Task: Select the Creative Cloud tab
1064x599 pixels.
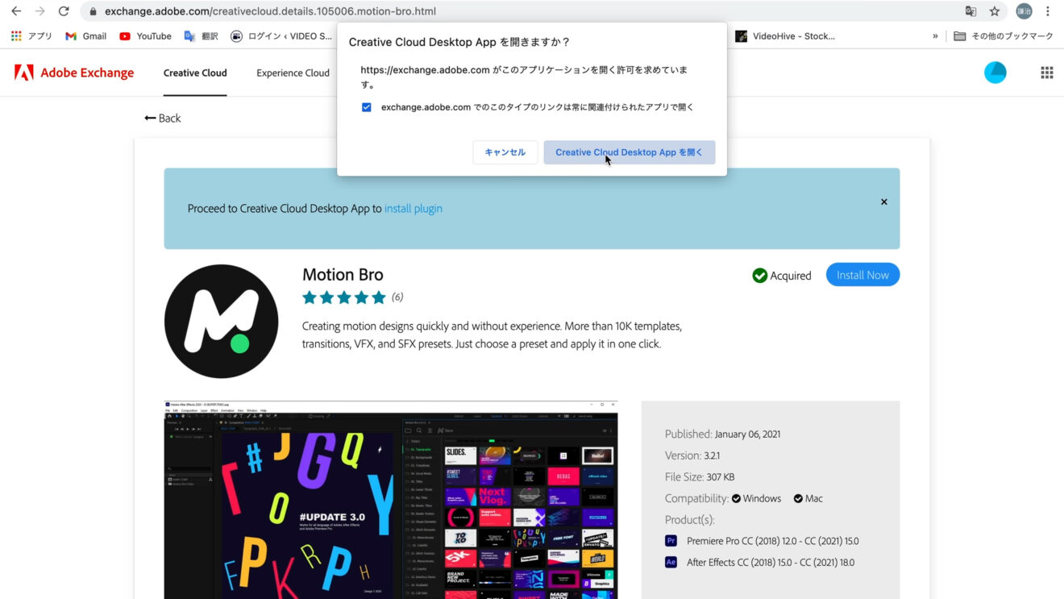Action: (195, 73)
